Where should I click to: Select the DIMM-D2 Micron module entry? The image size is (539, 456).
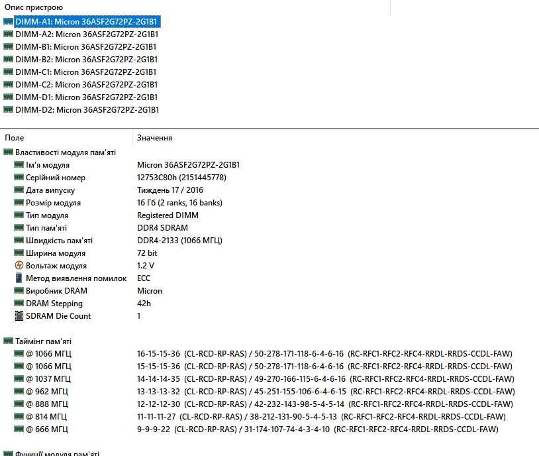[x=87, y=110]
